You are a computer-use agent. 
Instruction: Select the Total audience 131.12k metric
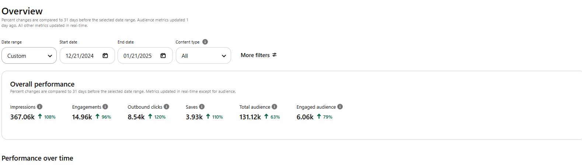[x=250, y=117]
